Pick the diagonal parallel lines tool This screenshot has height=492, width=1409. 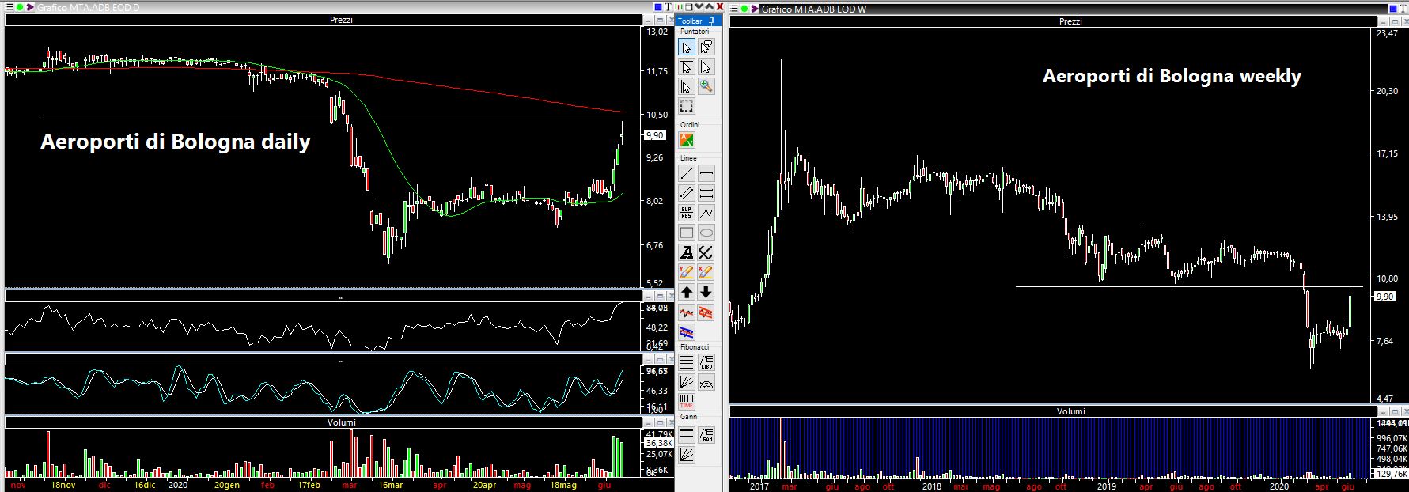(687, 193)
